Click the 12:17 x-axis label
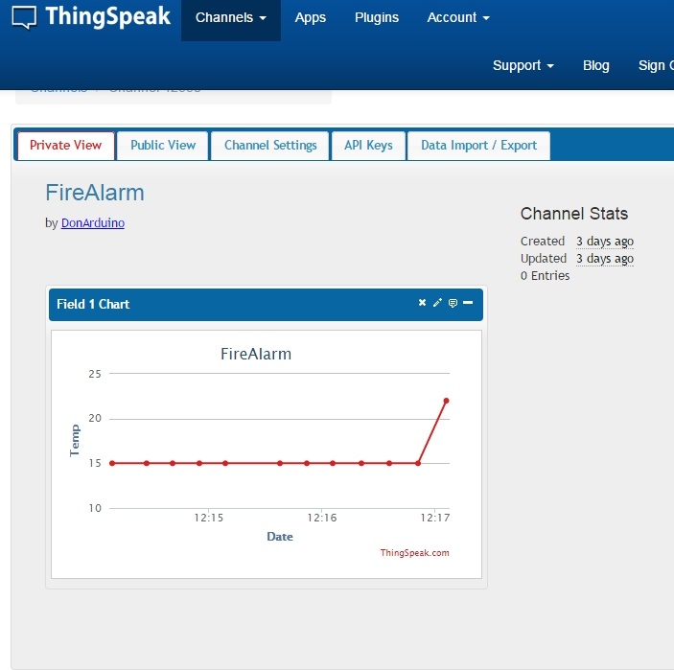Screen dimensions: 674x670 (x=435, y=518)
